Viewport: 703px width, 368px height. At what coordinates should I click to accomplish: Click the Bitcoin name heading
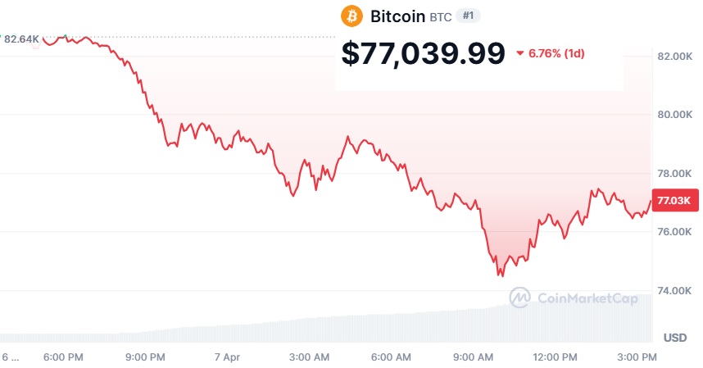click(x=397, y=16)
